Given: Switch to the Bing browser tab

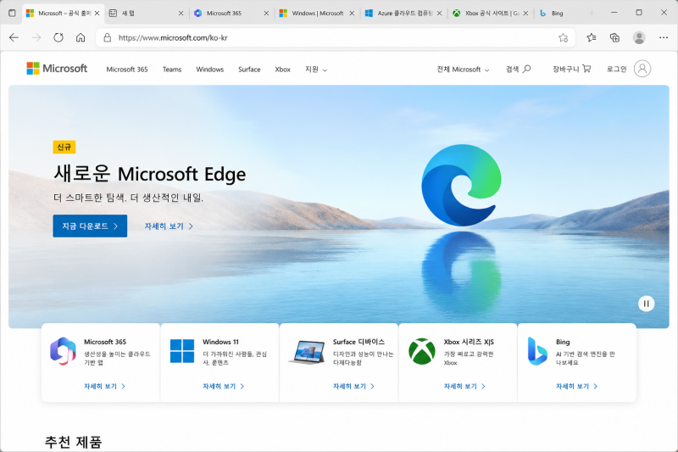Looking at the screenshot, I should (558, 13).
